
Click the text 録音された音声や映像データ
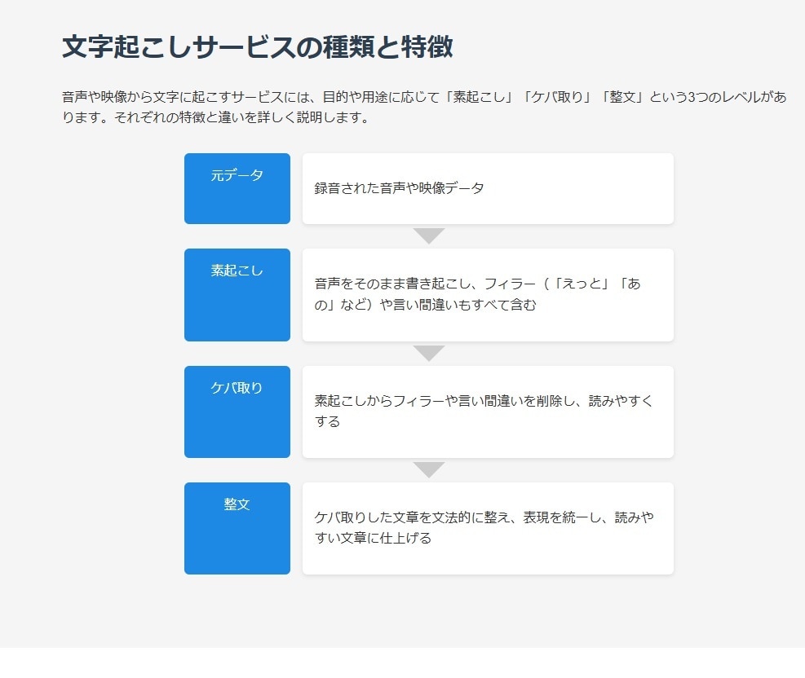[x=399, y=188]
